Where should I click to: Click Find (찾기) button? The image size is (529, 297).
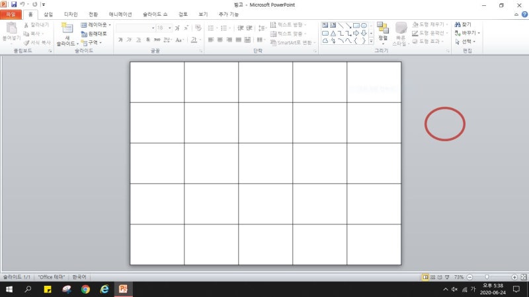pos(463,24)
